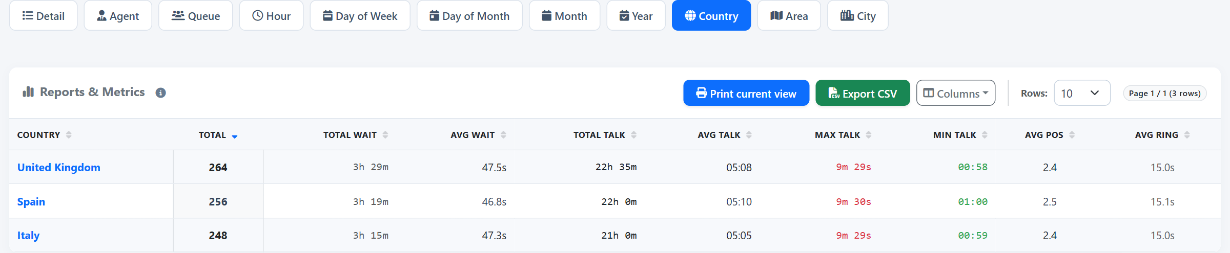This screenshot has height=253, width=1230.
Task: Toggle TOTAL column descending sort arrow
Action: tap(235, 136)
